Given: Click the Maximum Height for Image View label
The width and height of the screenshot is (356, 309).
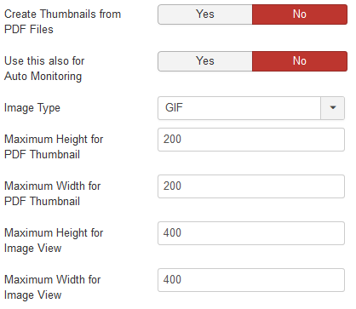Looking at the screenshot, I should (54, 240).
